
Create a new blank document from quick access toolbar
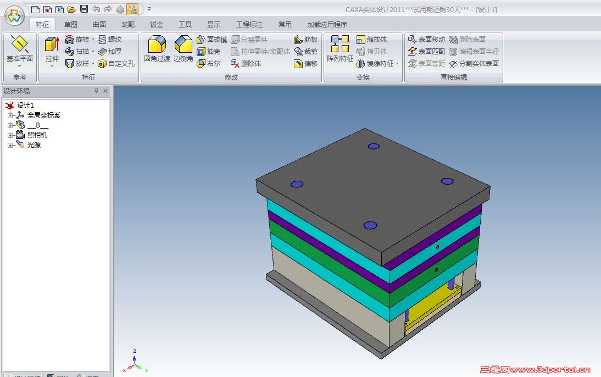coord(35,9)
